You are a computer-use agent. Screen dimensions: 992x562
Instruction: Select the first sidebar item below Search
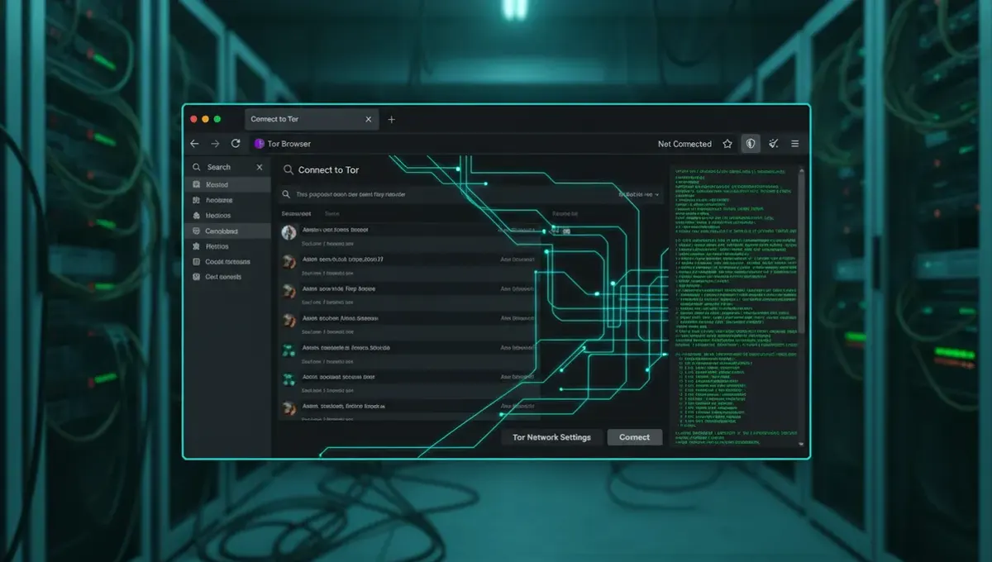pos(227,185)
